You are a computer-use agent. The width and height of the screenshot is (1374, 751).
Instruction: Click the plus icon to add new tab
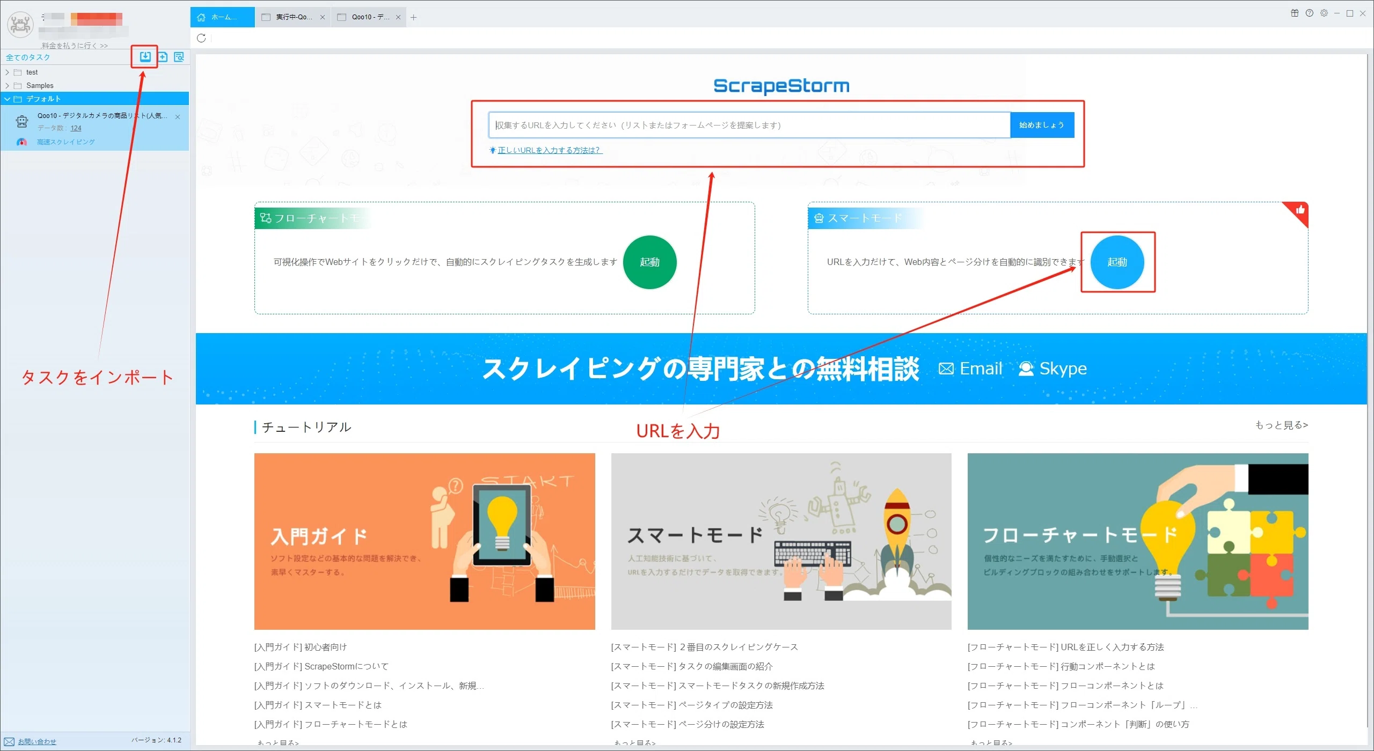pyautogui.click(x=413, y=17)
